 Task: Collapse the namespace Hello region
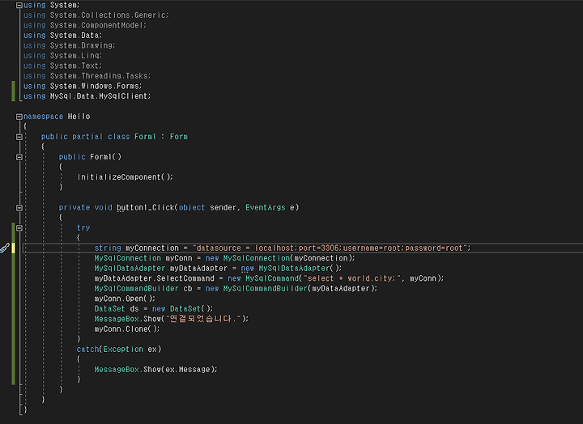tap(19, 117)
